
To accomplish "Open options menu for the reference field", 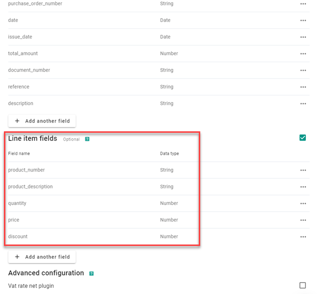I will coord(303,87).
